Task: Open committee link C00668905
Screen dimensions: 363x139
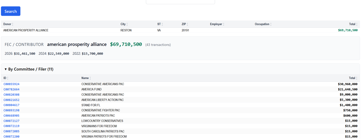Action: pos(11,115)
